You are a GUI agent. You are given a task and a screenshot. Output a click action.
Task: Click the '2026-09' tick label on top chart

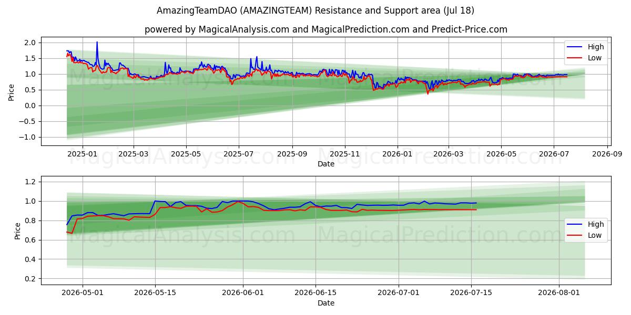point(607,154)
